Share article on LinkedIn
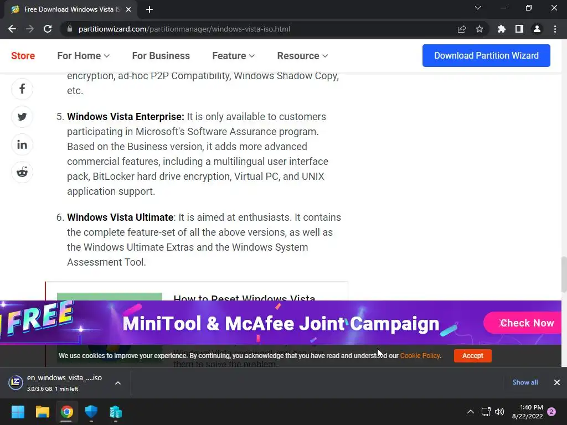 (x=22, y=144)
